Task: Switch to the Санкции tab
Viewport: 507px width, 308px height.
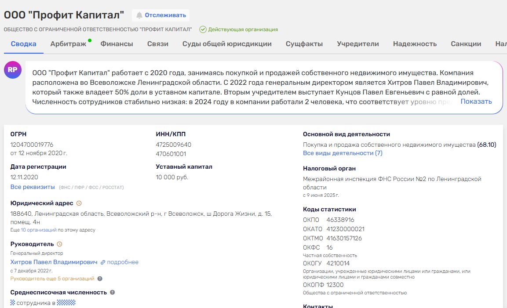Action: (x=466, y=44)
